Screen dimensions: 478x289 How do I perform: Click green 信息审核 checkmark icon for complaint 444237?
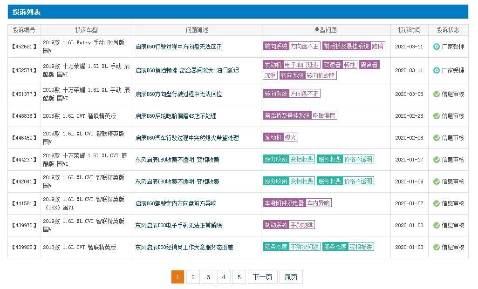click(x=436, y=160)
